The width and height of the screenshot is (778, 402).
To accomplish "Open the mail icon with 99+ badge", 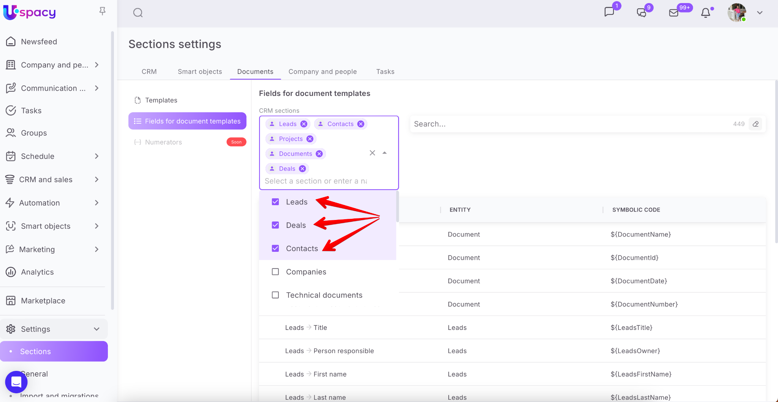I will 674,13.
